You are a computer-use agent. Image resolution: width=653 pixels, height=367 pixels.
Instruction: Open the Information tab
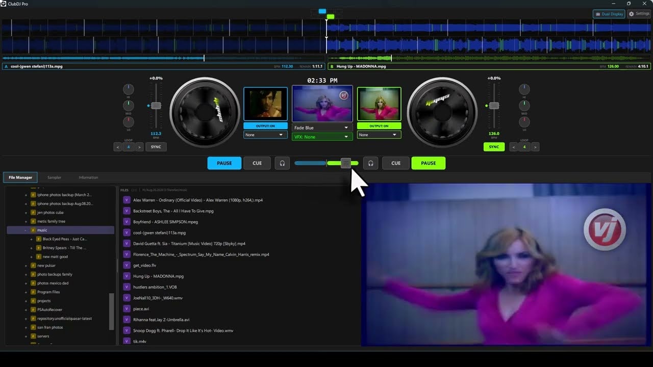[88, 177]
